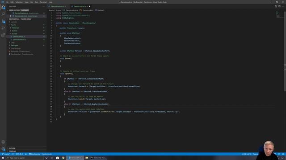This screenshot has height=160, width=286.
Task: Click the solution name in the status bar
Action: [x=40, y=154]
